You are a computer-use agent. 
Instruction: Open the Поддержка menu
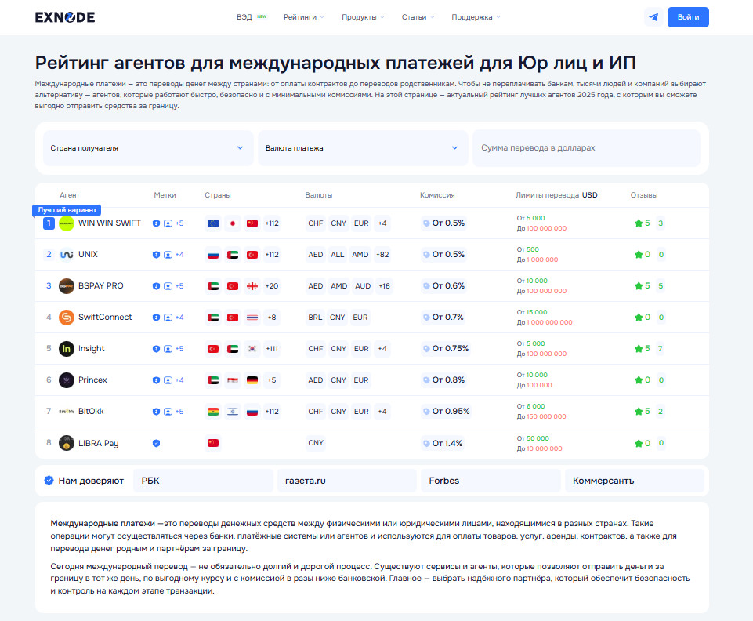tap(475, 17)
